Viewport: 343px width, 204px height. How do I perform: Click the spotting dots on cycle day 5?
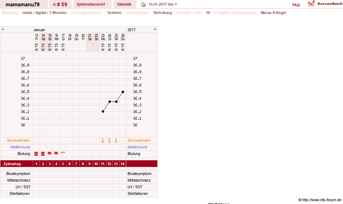[x=63, y=152]
